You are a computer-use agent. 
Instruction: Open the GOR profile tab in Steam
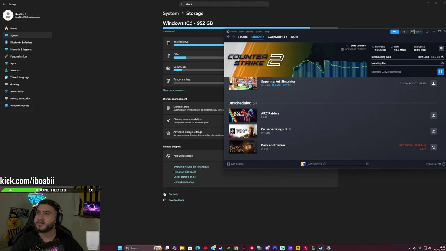294,37
